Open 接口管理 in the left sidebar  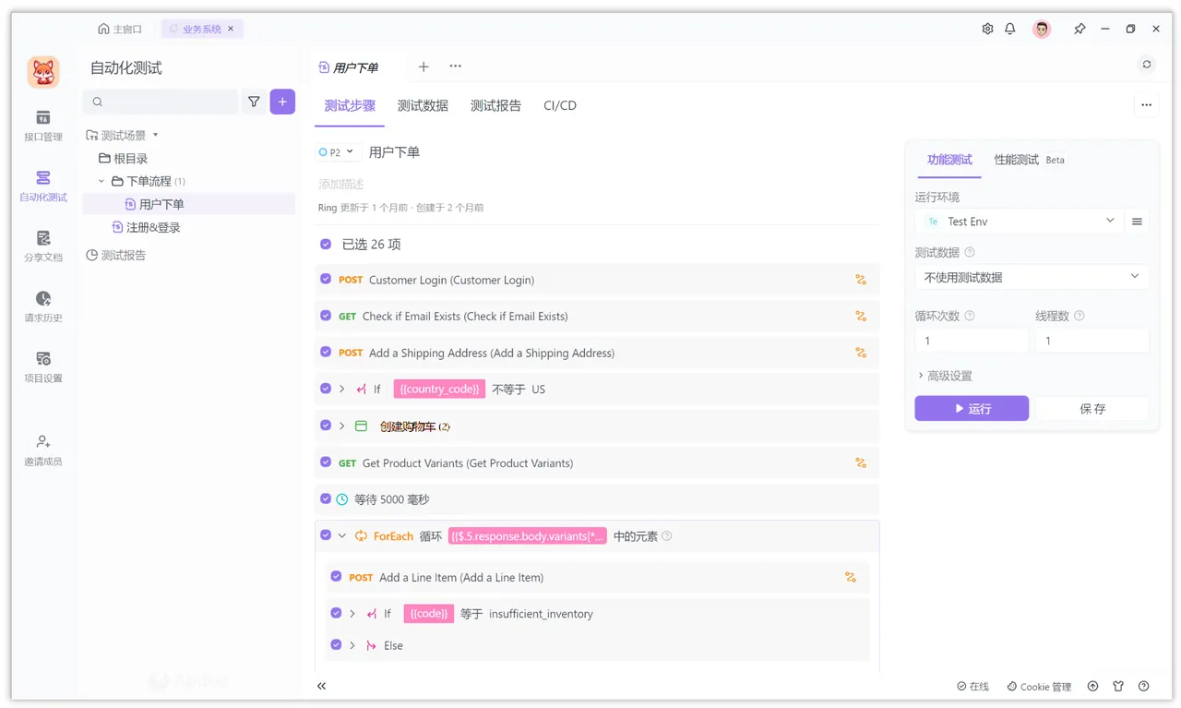coord(43,126)
